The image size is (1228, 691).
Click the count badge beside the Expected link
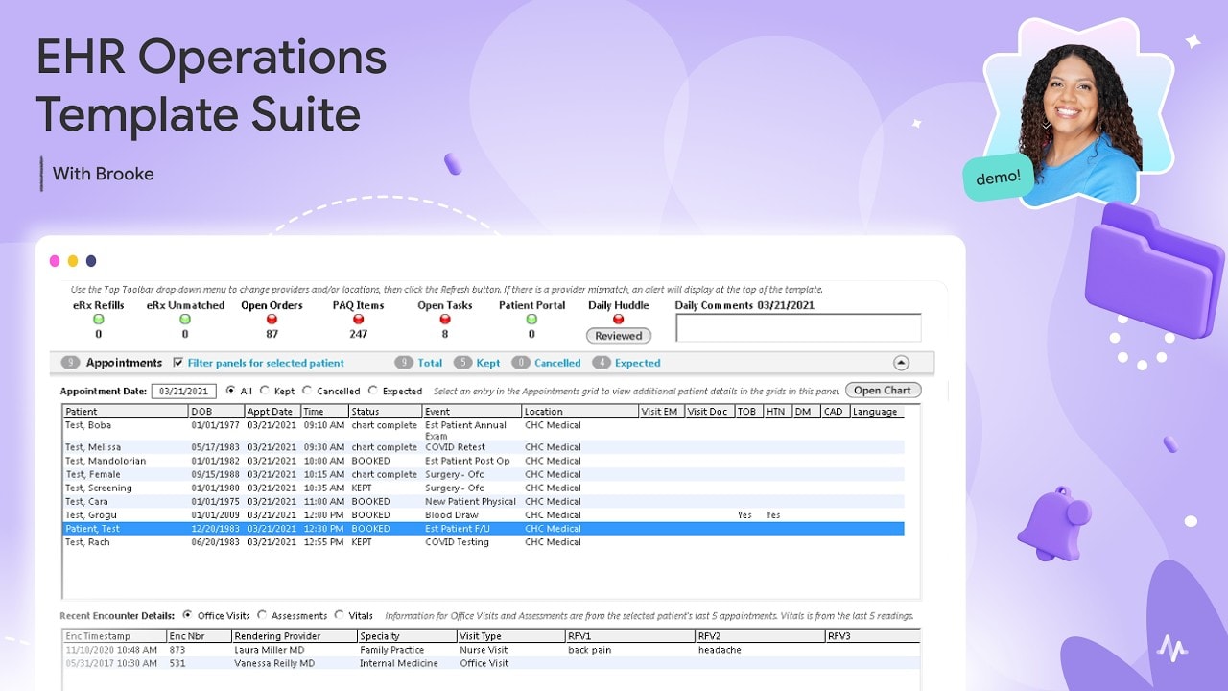click(602, 363)
